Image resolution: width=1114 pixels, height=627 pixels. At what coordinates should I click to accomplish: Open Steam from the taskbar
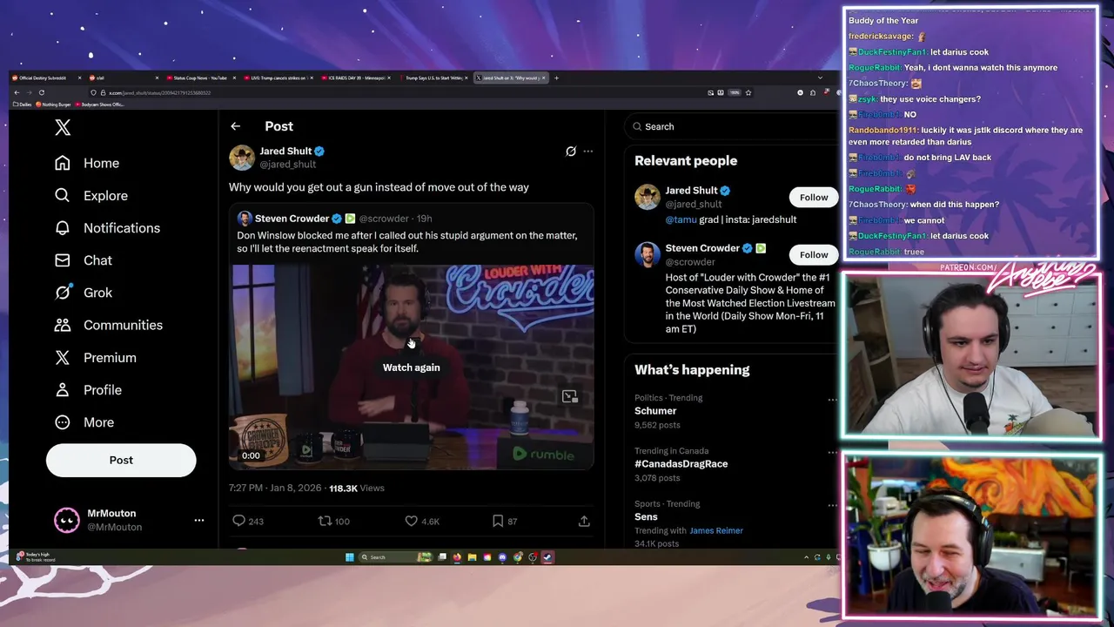coord(547,557)
